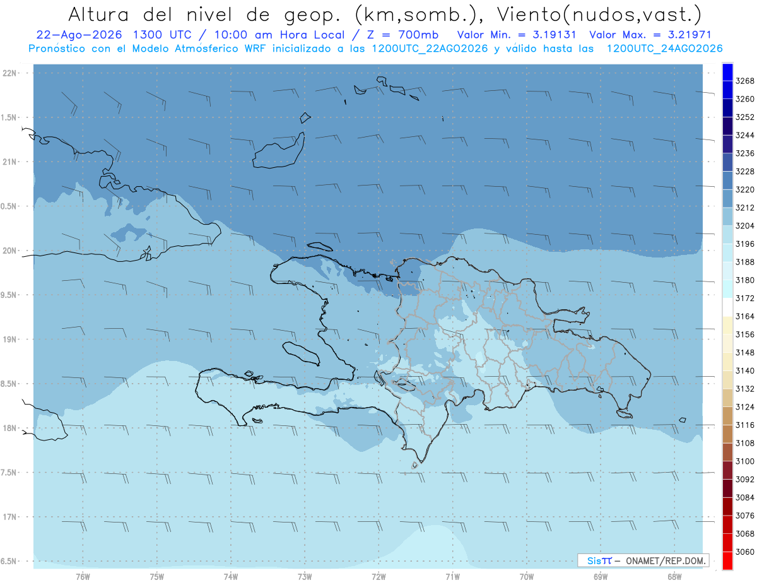
Task: Click the "76W" longitude label
Action: [83, 576]
